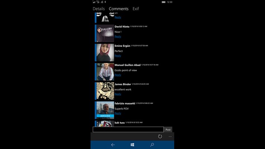Screen dimensions: 265x149
Task: Tap the signal strength indicator
Action: tap(94, 2)
